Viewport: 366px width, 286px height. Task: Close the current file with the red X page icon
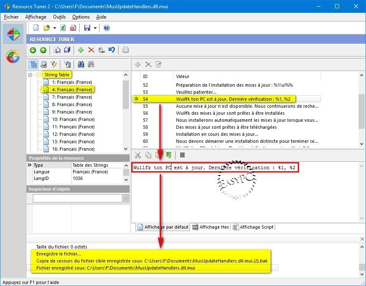[73, 28]
